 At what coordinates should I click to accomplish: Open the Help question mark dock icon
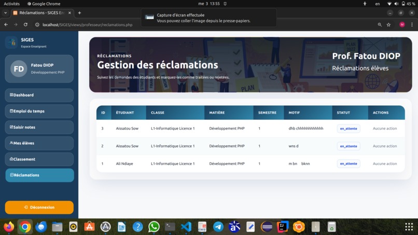[137, 227]
